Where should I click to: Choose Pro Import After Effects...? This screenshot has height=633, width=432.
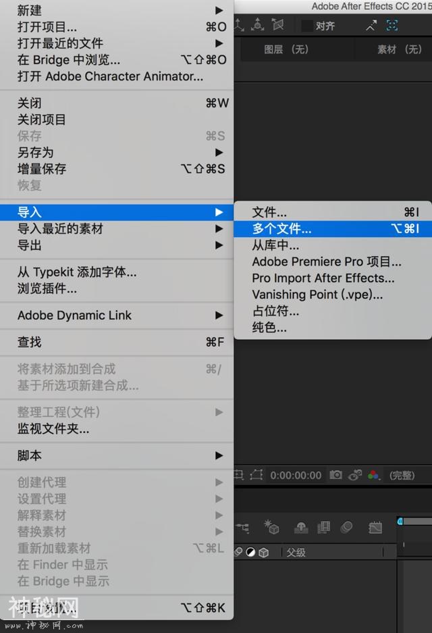[x=333, y=278]
